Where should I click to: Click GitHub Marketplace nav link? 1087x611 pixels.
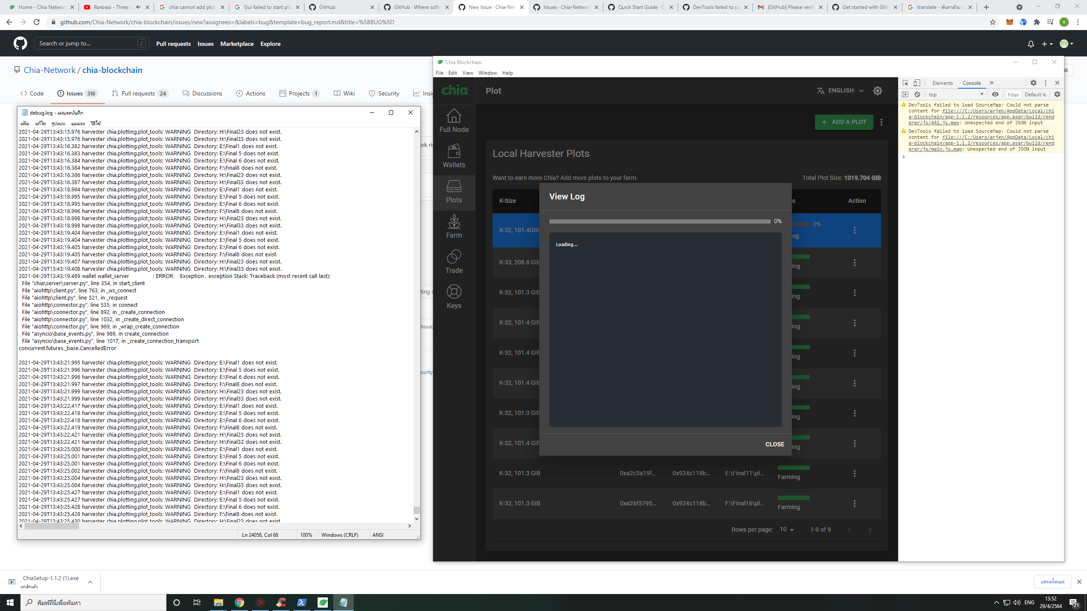(237, 44)
